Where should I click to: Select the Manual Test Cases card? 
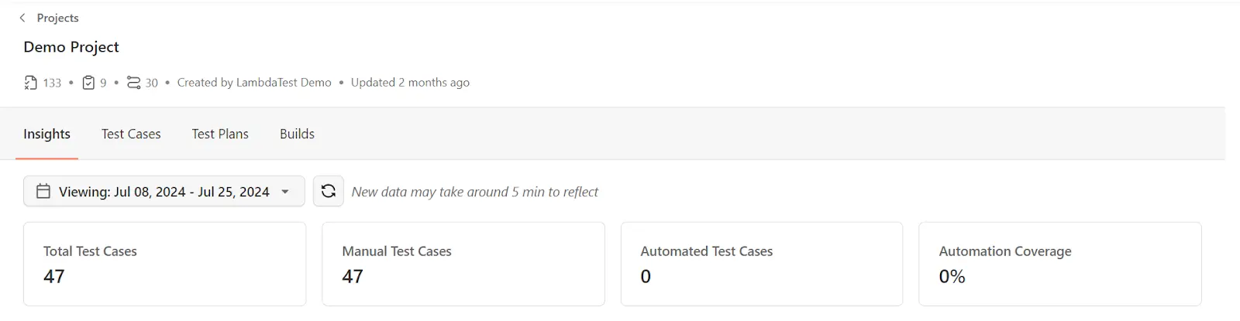pyautogui.click(x=463, y=264)
